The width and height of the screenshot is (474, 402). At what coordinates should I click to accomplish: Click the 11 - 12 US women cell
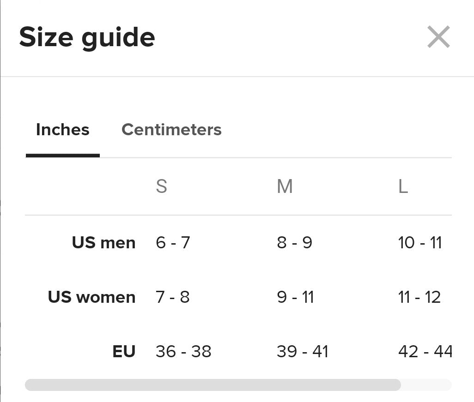pos(419,297)
